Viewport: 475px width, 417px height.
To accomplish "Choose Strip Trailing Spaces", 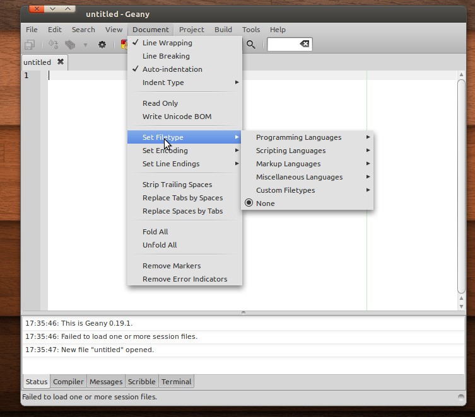I will [177, 185].
